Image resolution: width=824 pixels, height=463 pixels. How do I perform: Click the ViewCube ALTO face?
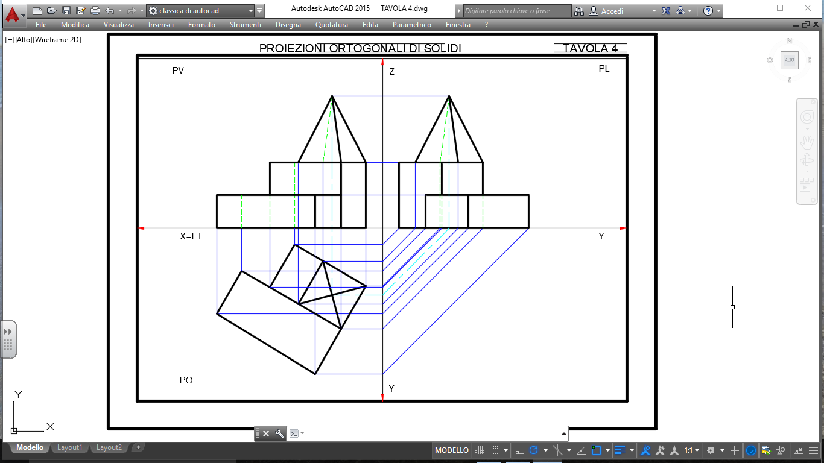click(789, 60)
